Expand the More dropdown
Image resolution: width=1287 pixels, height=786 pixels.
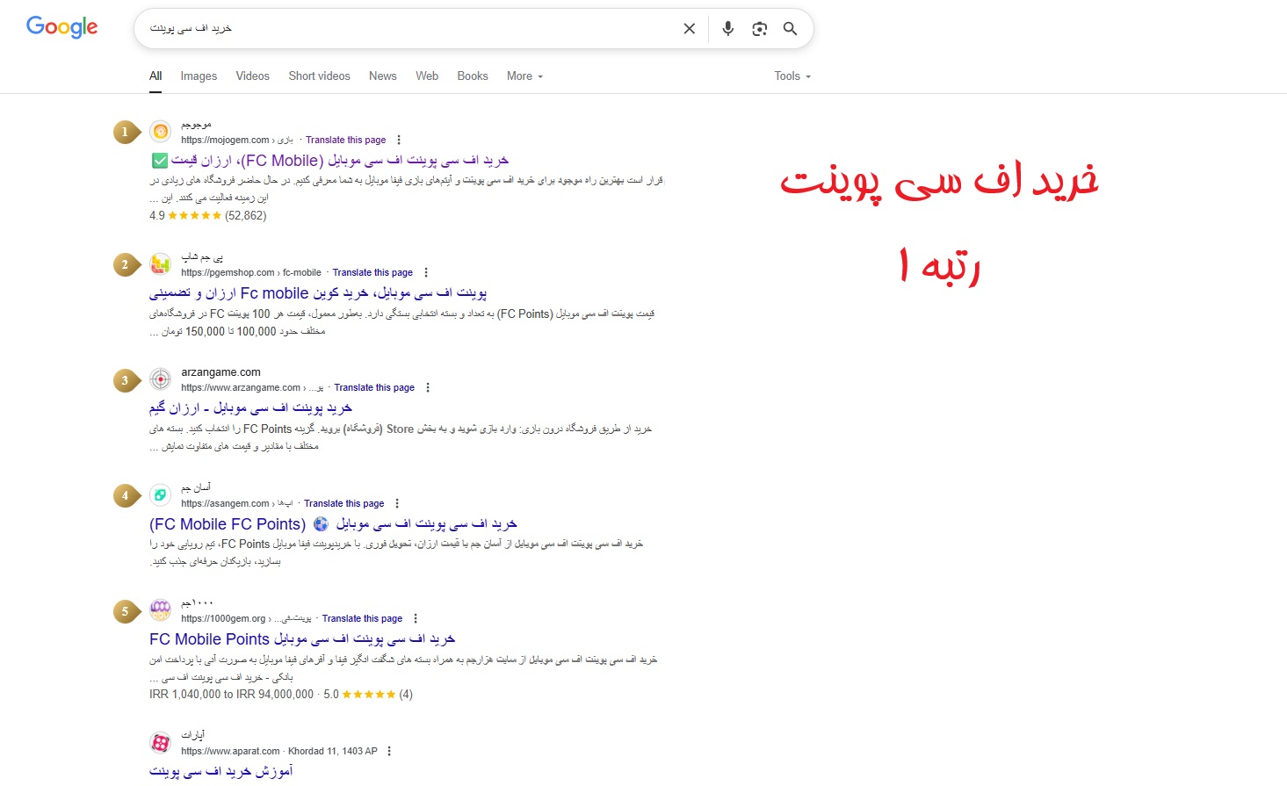[x=524, y=76]
